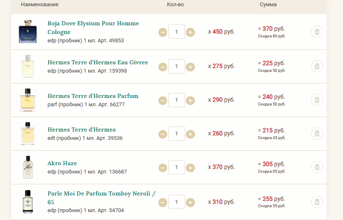Viewport: 343px width, 220px height.
Task: Click quantity field for Hermes Terre d'Hermes edt
Action: click(x=177, y=134)
